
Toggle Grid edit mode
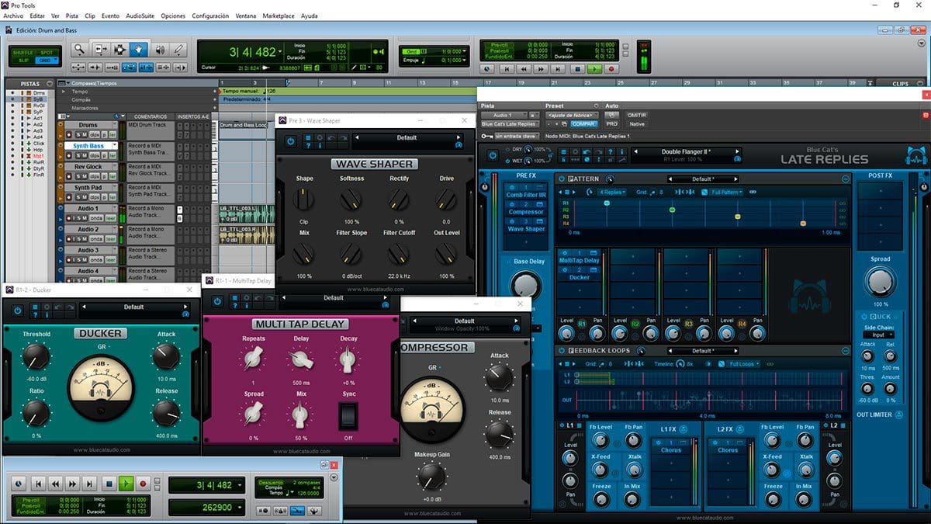point(47,60)
